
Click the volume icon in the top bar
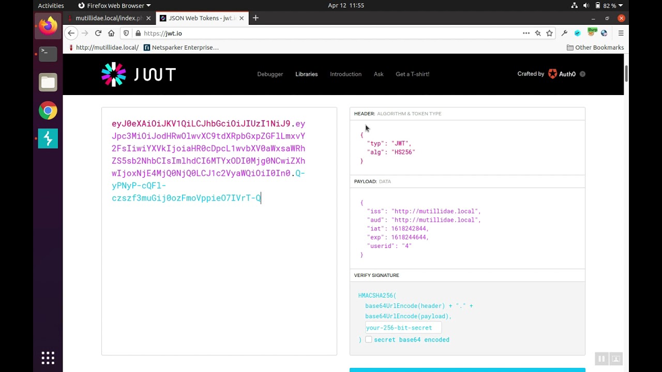586,6
